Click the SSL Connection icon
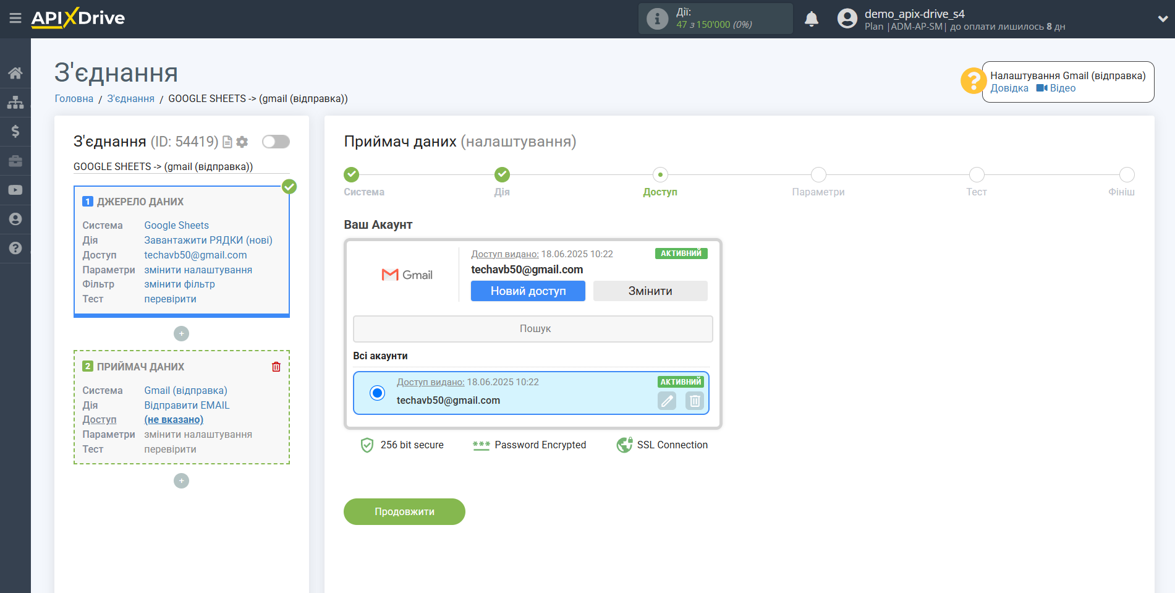The image size is (1175, 593). pos(624,445)
